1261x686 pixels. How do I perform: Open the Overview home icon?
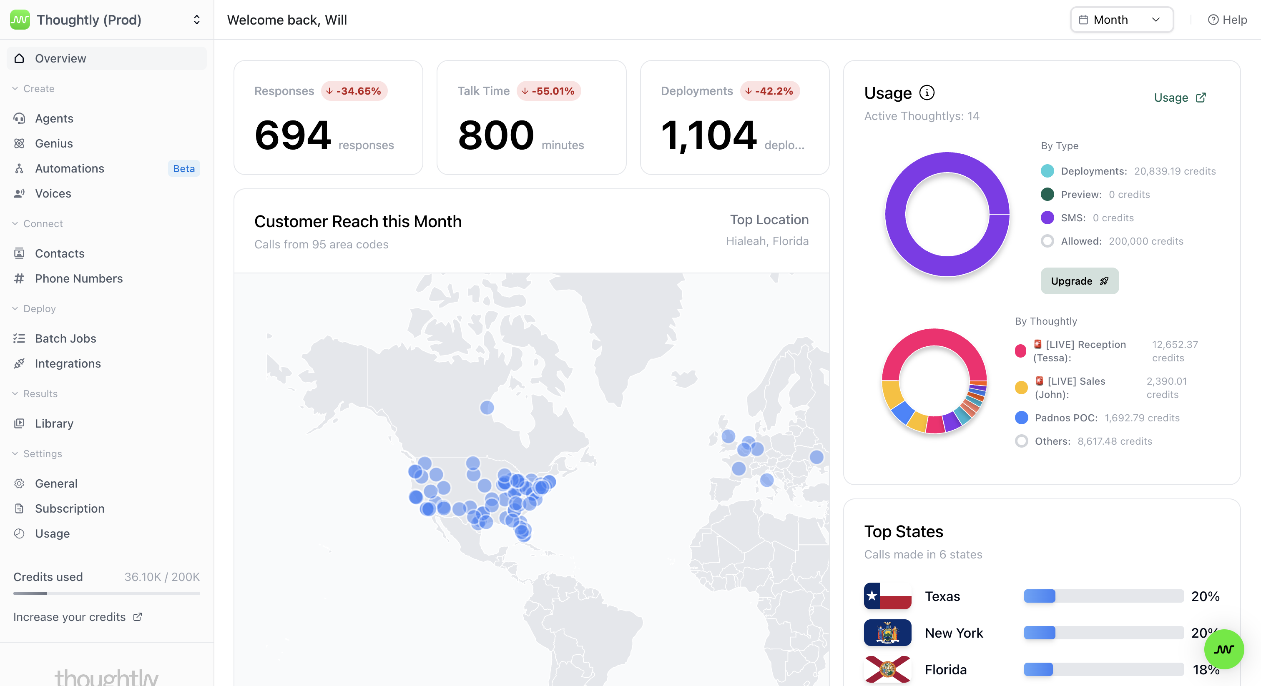(19, 58)
